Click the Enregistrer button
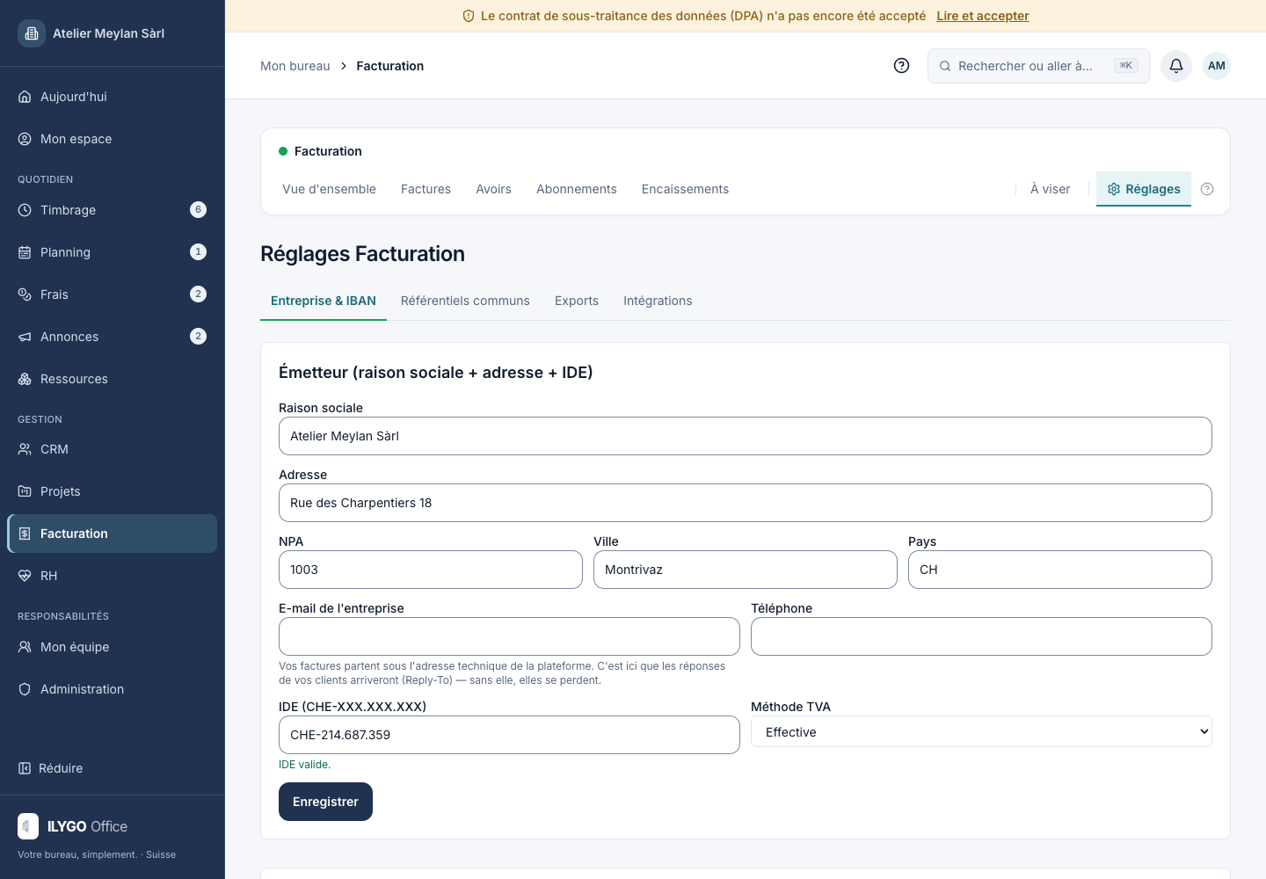This screenshot has width=1266, height=879. tap(325, 802)
